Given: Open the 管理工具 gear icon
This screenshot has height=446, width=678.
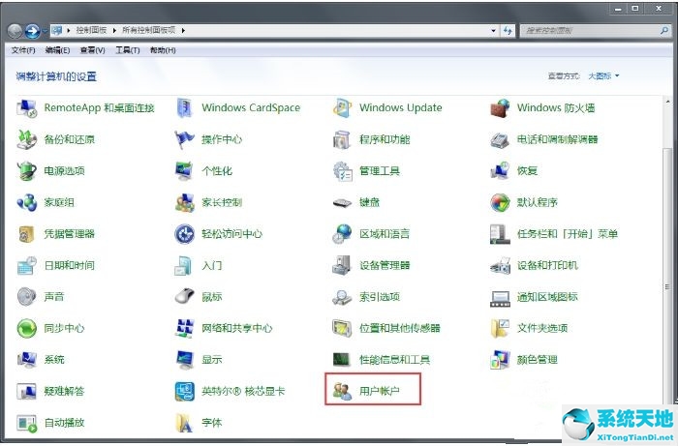Looking at the screenshot, I should click(342, 171).
